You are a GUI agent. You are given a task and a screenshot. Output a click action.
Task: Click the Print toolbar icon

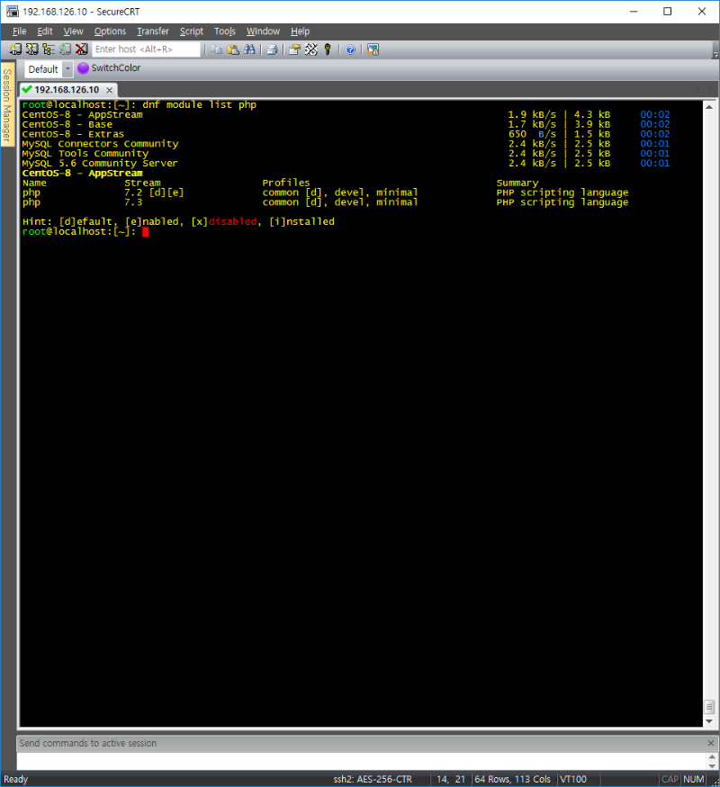(x=272, y=49)
